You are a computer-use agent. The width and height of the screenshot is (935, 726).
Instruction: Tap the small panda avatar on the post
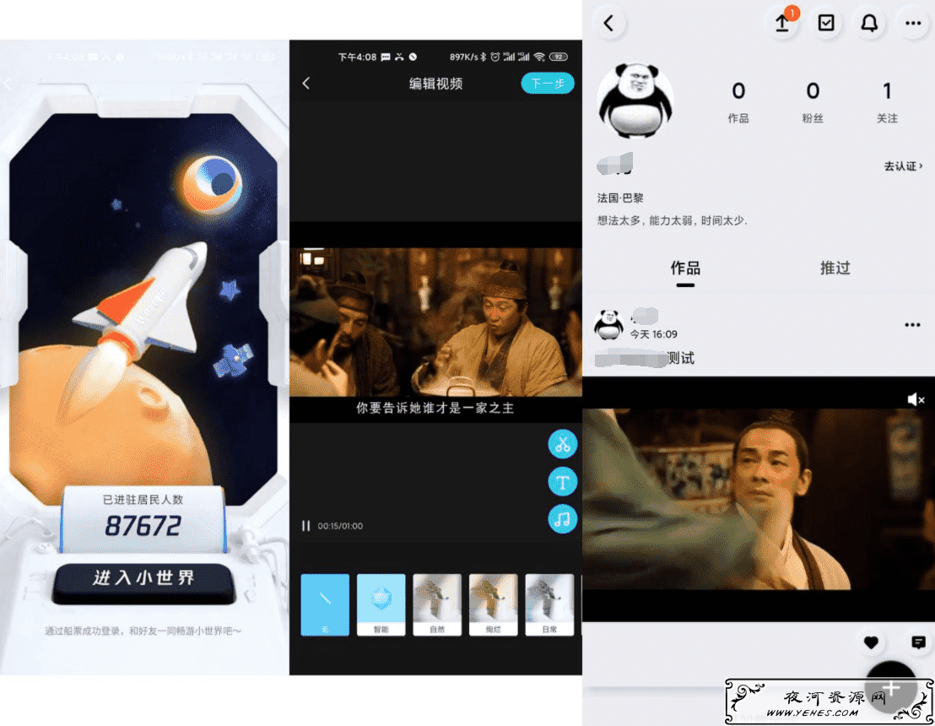608,324
